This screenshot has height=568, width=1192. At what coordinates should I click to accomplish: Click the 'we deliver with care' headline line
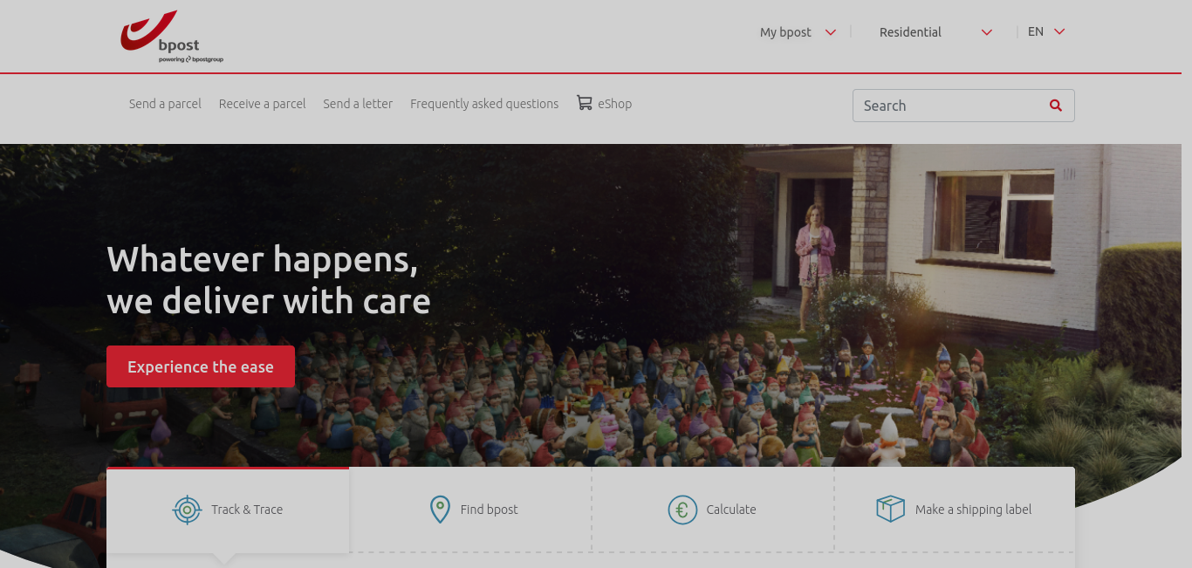(269, 302)
